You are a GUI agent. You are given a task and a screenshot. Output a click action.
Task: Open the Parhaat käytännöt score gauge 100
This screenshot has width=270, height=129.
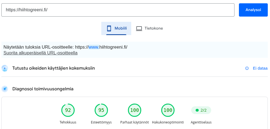pos(135,110)
